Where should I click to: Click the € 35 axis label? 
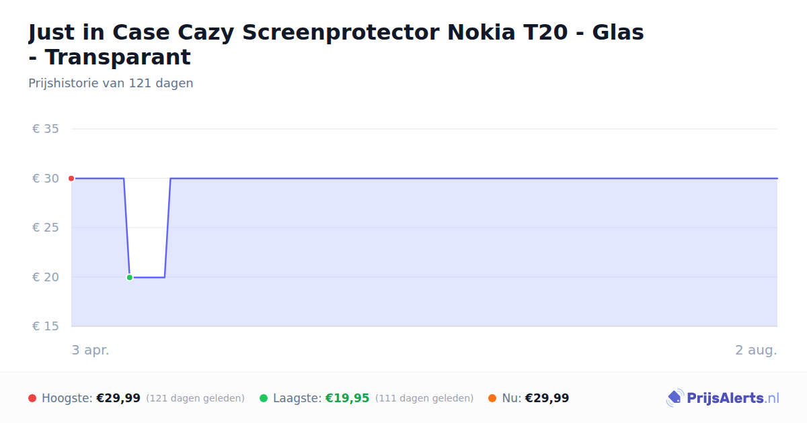click(x=46, y=129)
